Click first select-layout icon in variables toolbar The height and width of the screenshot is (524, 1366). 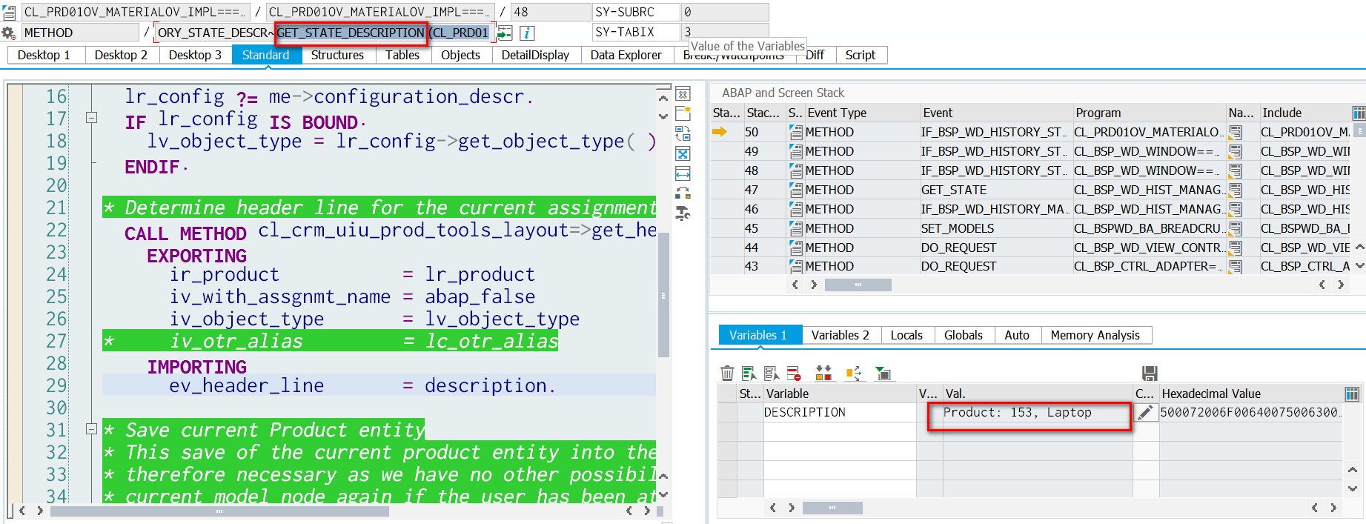click(x=749, y=373)
